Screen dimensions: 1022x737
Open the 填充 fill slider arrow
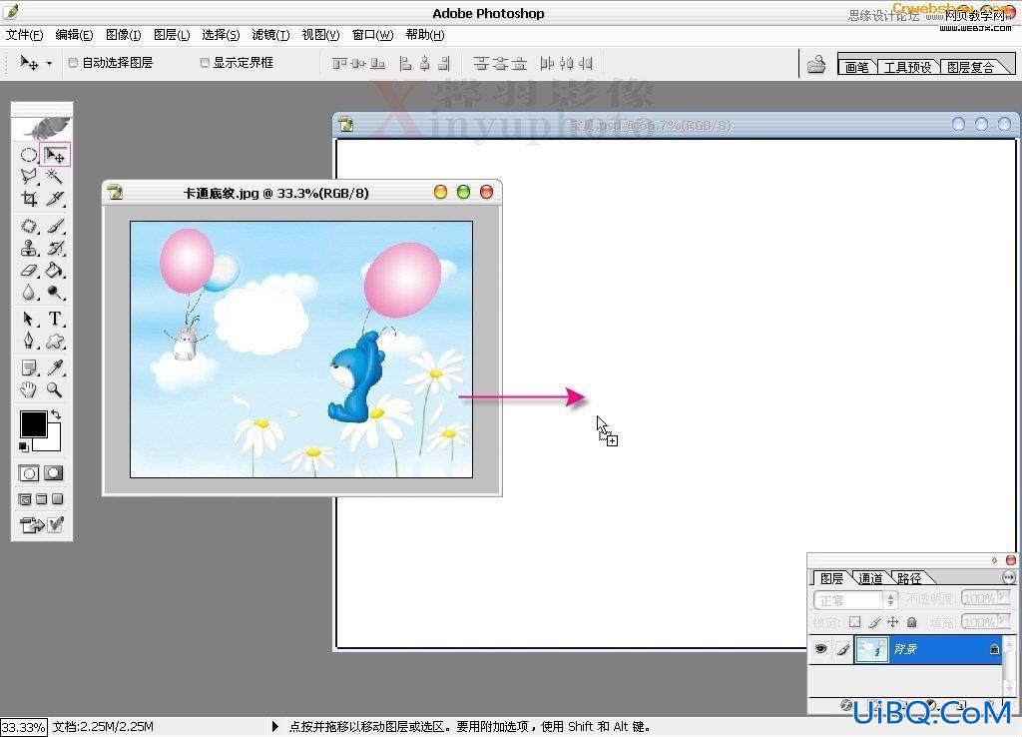tap(1003, 622)
